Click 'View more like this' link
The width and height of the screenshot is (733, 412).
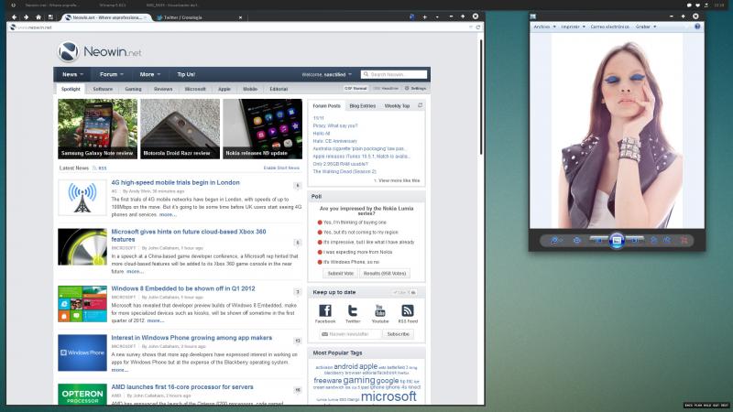pos(399,180)
